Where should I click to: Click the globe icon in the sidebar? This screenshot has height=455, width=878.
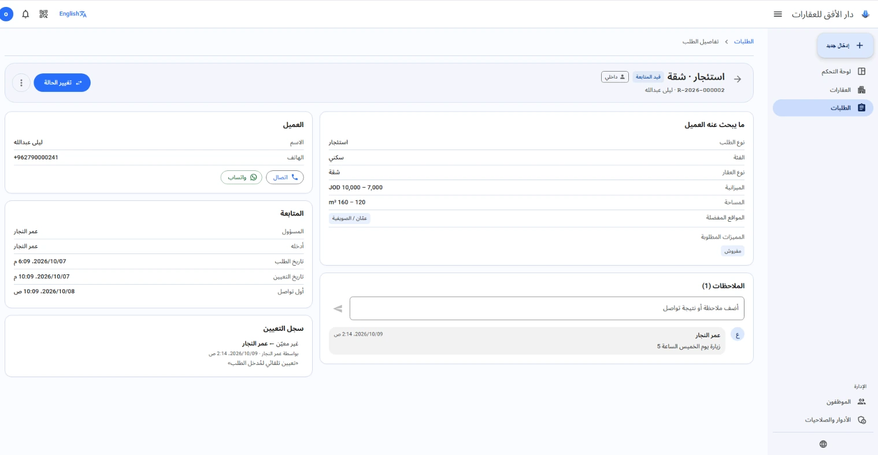tap(823, 444)
